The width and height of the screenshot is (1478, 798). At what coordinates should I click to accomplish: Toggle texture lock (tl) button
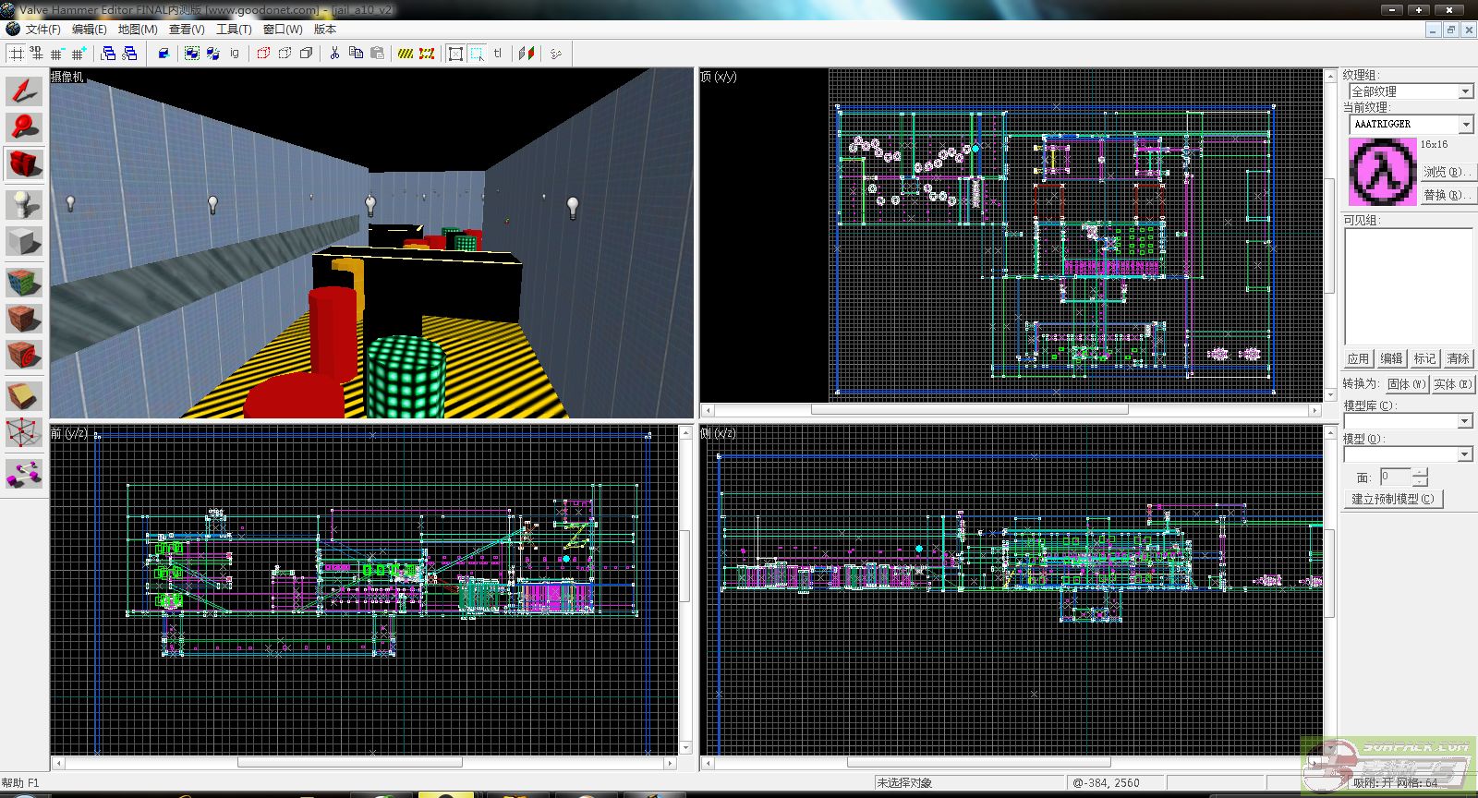(x=498, y=54)
